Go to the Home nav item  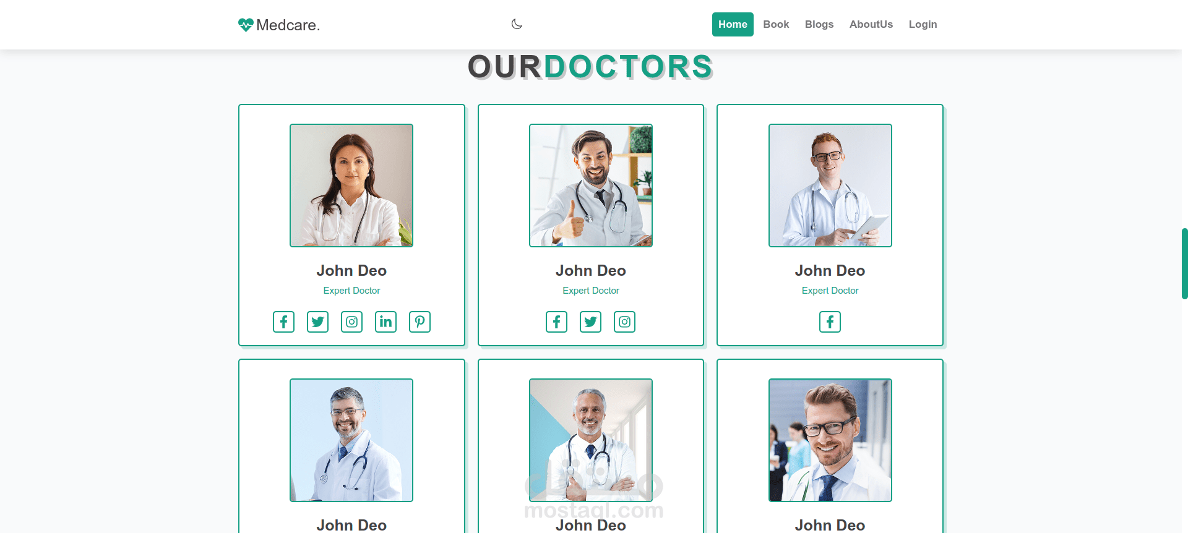[733, 24]
